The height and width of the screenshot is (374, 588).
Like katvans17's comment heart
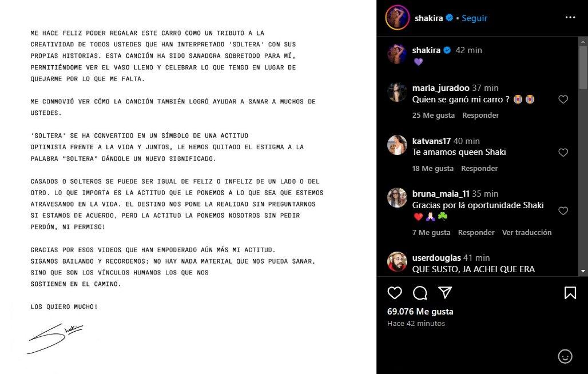click(563, 153)
